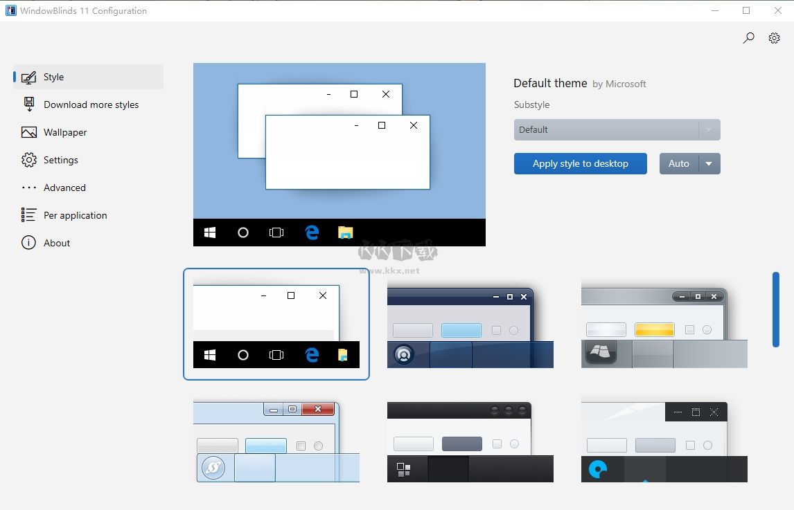Viewport: 794px width, 510px height.
Task: Click the Auto apply button
Action: (678, 163)
